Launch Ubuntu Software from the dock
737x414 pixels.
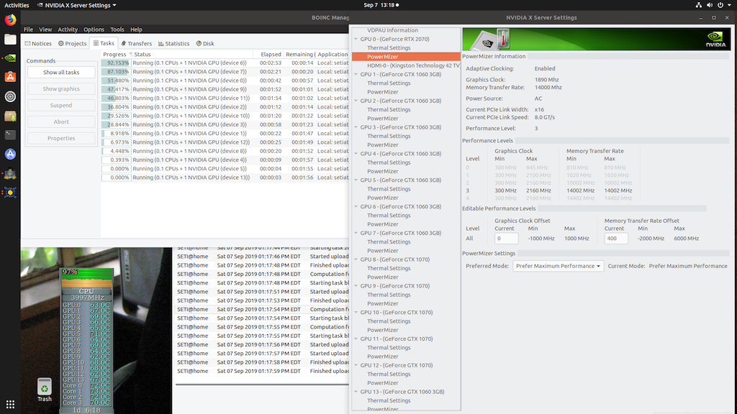pos(10,77)
